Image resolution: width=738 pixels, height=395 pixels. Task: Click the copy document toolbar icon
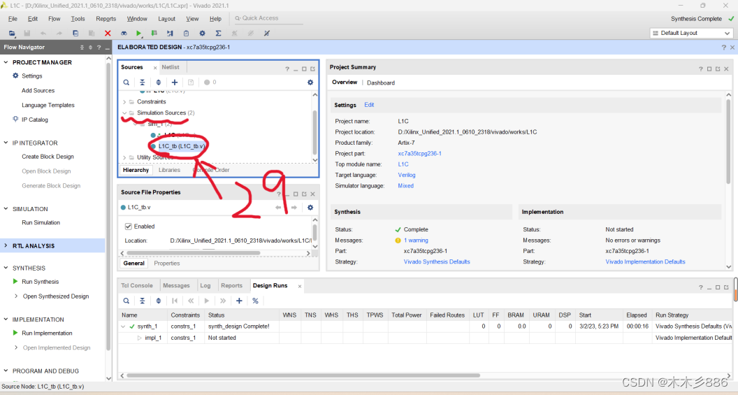pos(75,34)
